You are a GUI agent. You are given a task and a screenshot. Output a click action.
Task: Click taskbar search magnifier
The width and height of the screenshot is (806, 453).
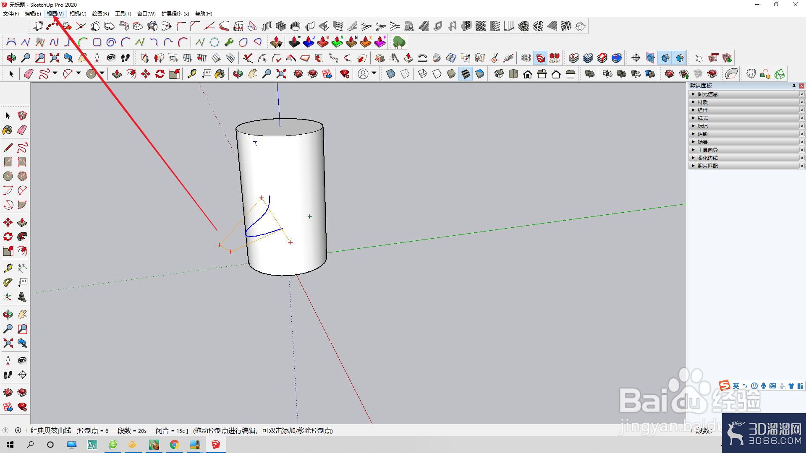point(30,445)
